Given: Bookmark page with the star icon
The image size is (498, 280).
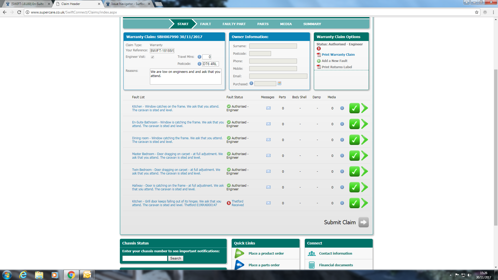Looking at the screenshot, I should (477, 12).
